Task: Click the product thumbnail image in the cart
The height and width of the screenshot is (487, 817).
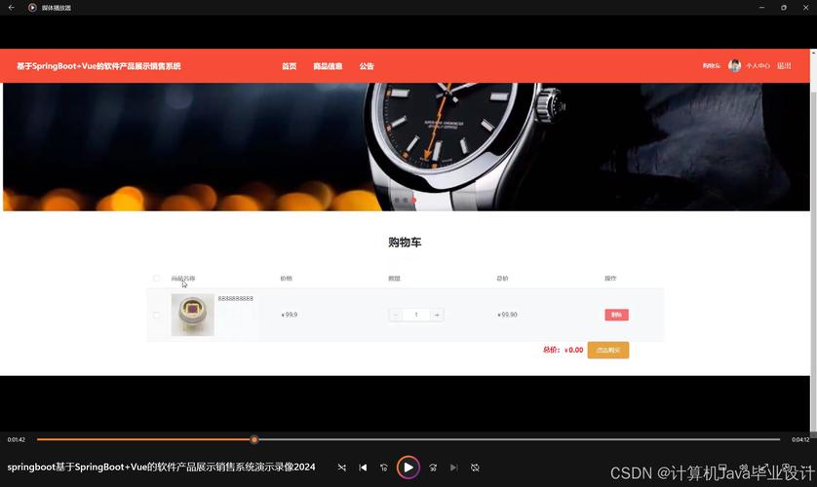Action: pyautogui.click(x=193, y=315)
